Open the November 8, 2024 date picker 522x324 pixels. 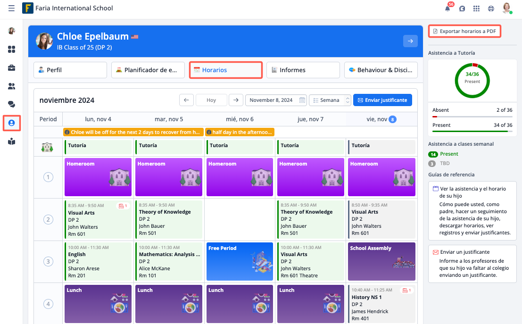(275, 100)
